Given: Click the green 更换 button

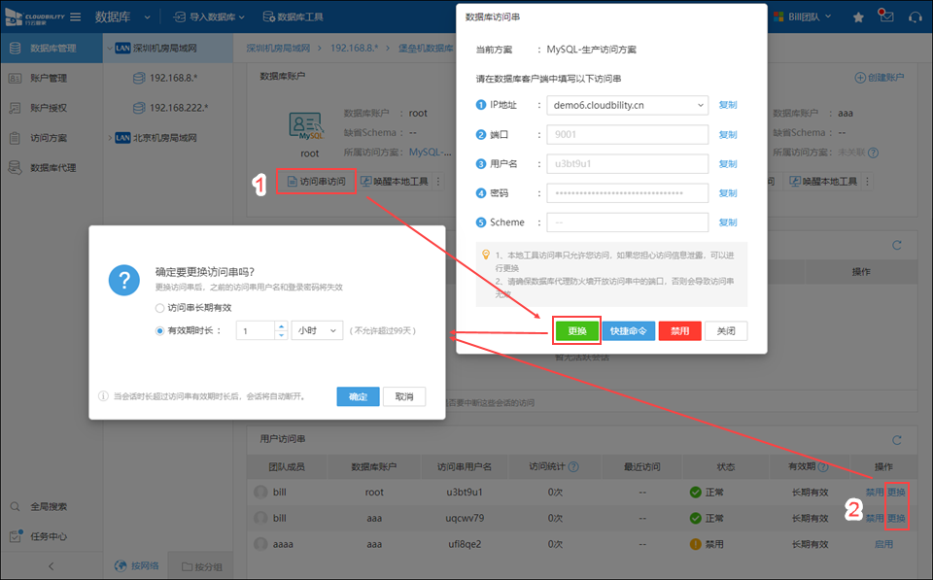Looking at the screenshot, I should 576,331.
